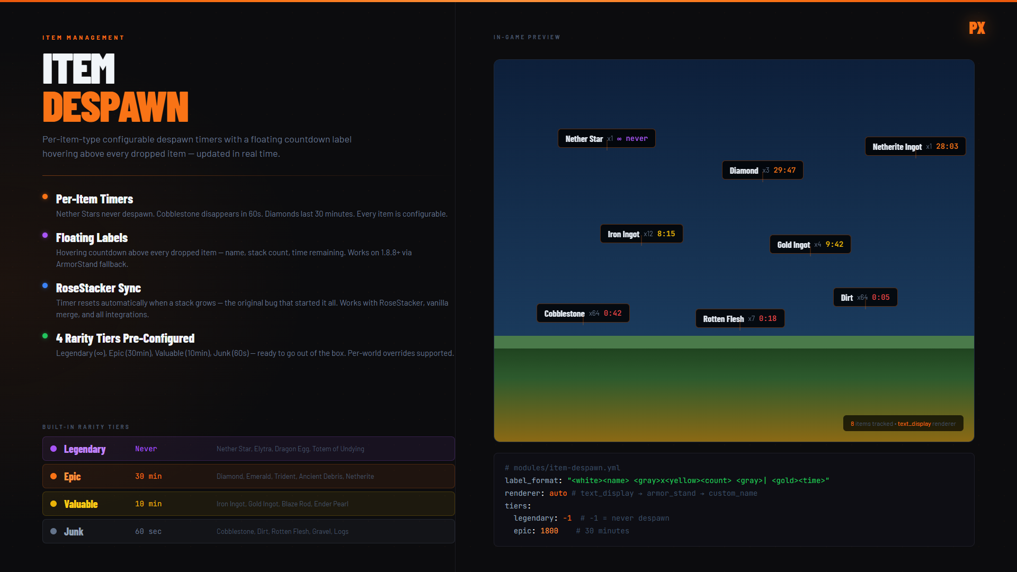The height and width of the screenshot is (572, 1017).
Task: Click the 'legendary: -1' config line
Action: click(591, 518)
